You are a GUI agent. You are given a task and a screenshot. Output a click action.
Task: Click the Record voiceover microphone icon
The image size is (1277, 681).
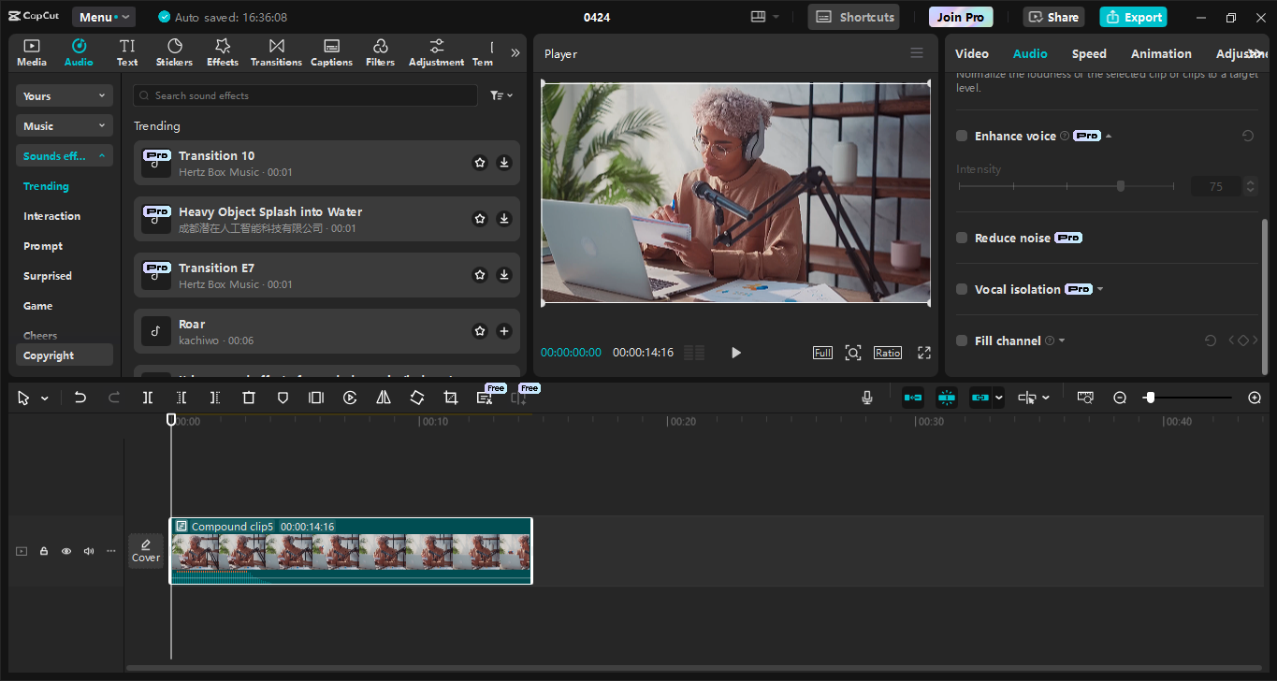click(866, 397)
